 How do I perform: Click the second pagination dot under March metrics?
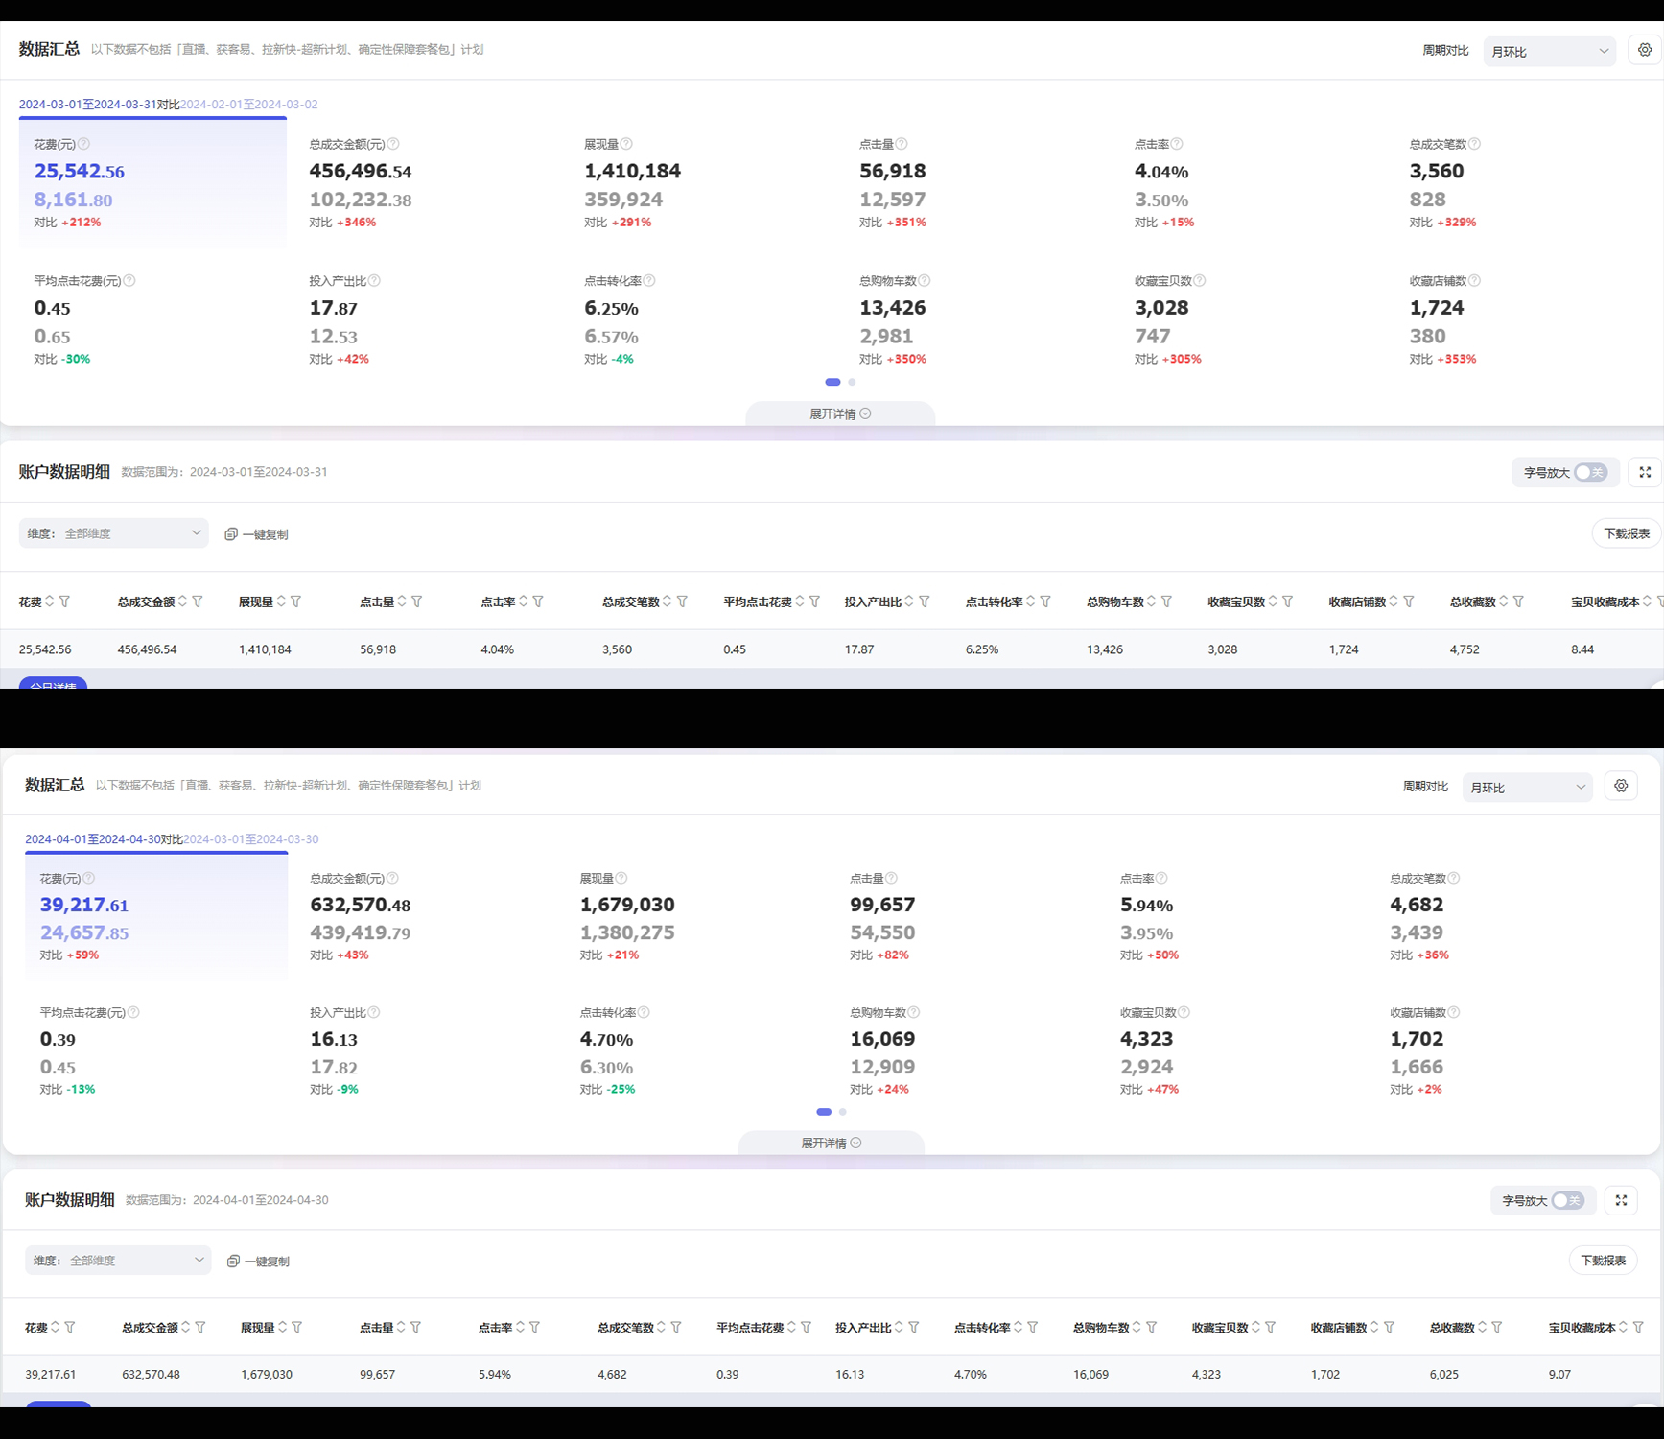(852, 382)
